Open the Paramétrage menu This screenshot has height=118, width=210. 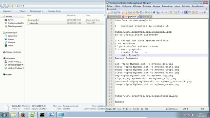[x=167, y=6]
